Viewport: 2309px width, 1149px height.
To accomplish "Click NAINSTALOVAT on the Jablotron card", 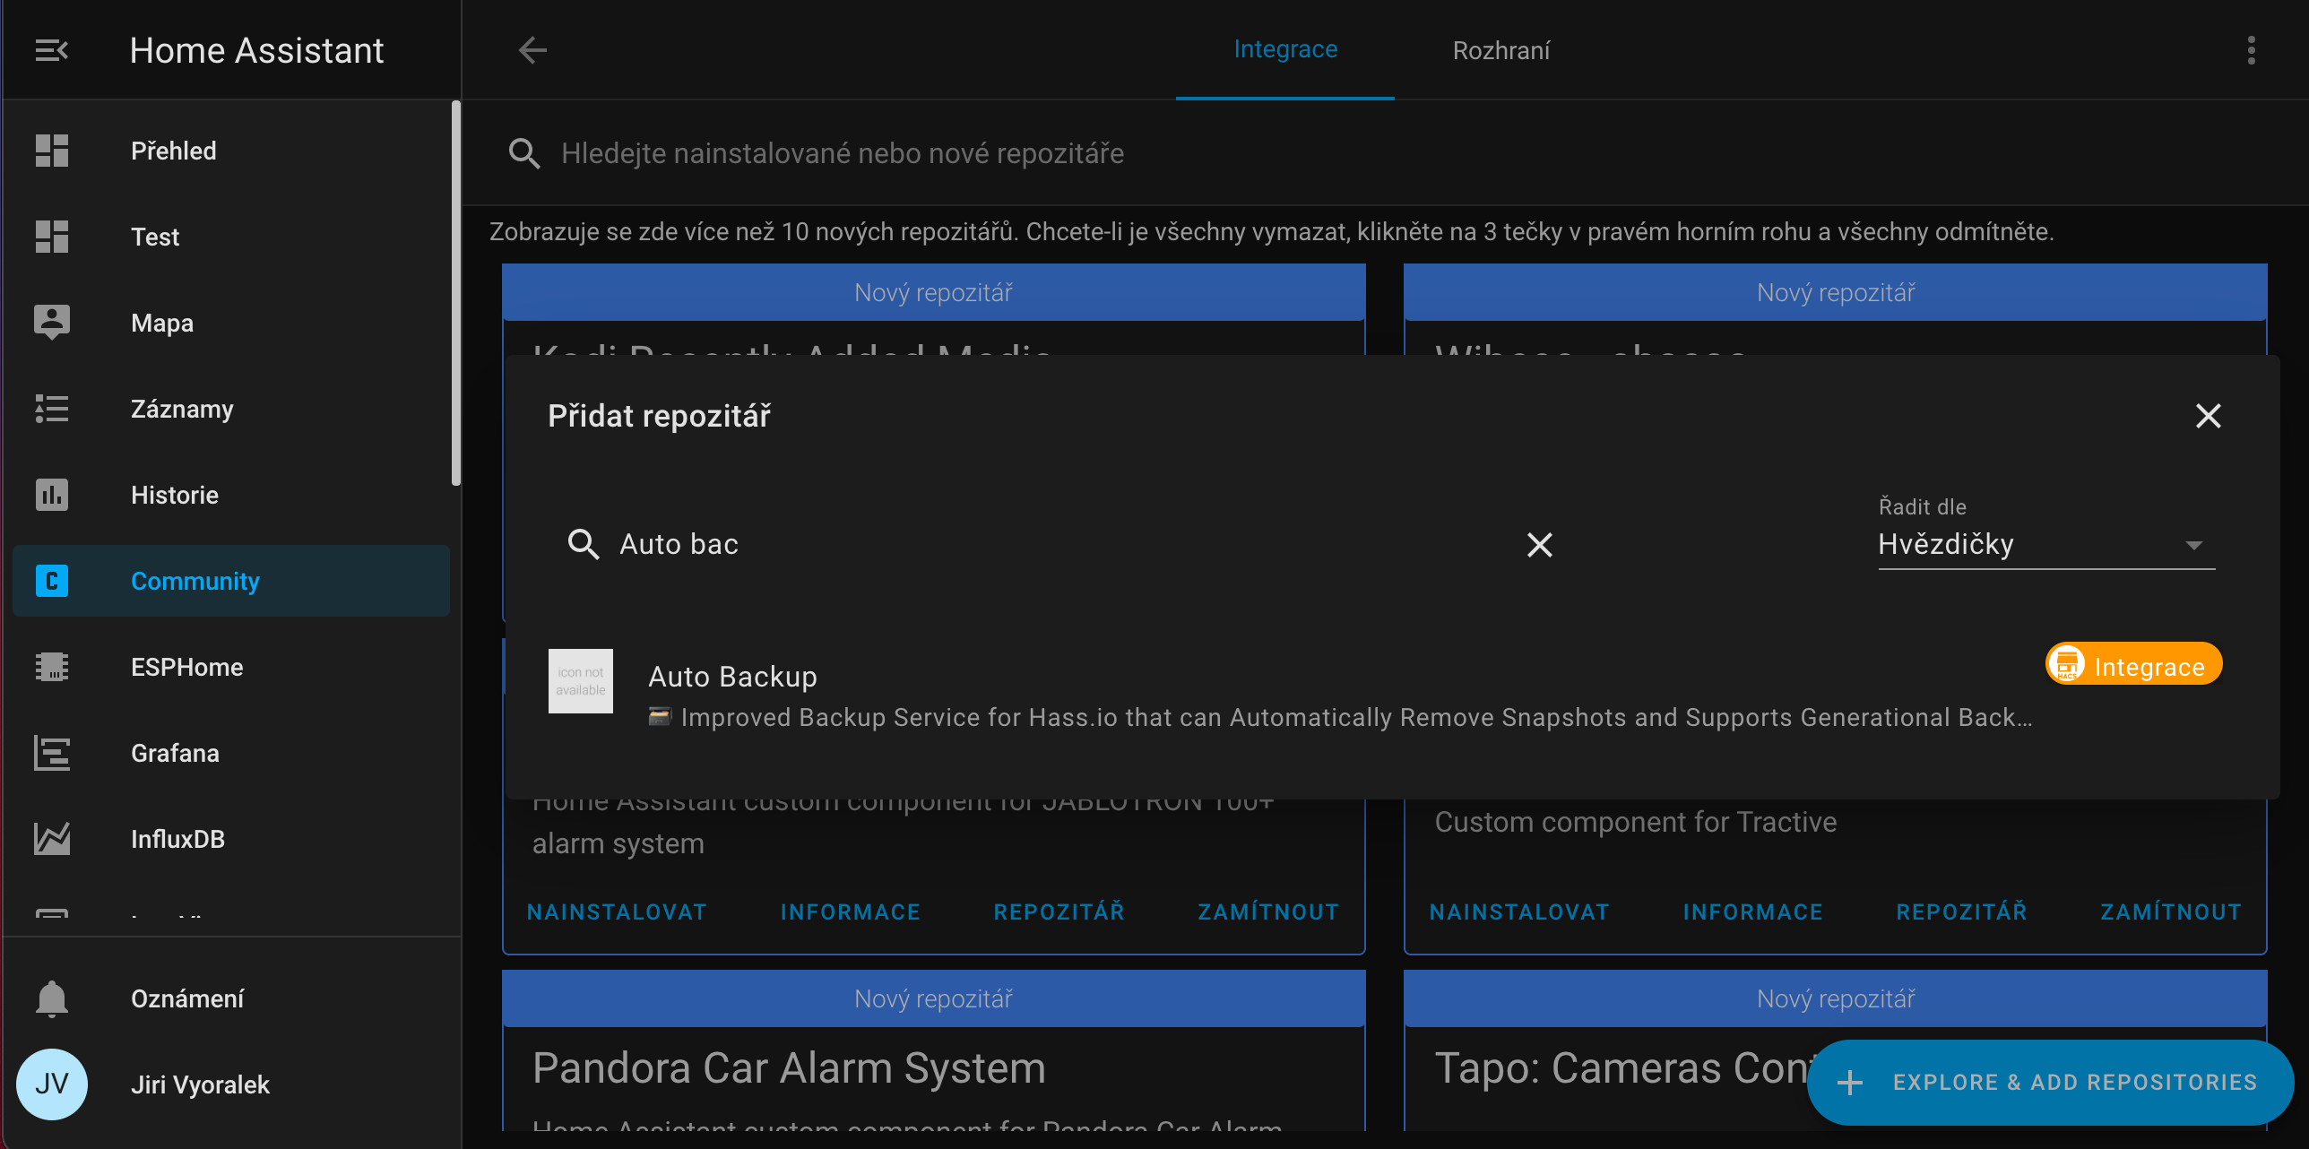I will tap(617, 912).
